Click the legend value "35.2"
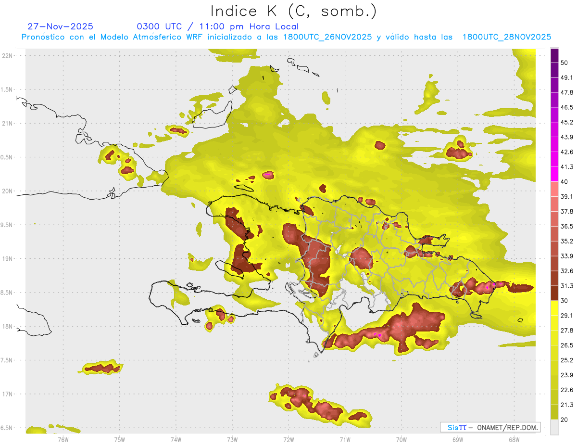The image size is (577, 446). tap(566, 241)
